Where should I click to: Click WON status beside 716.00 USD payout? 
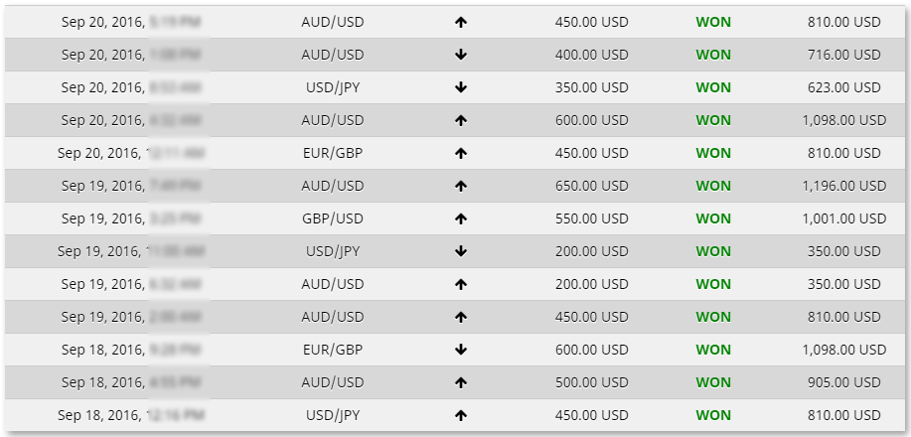pyautogui.click(x=713, y=55)
